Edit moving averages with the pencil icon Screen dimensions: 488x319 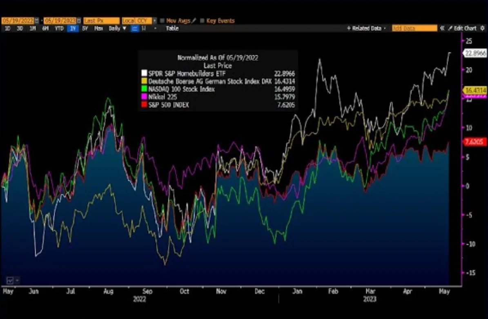[x=194, y=20]
